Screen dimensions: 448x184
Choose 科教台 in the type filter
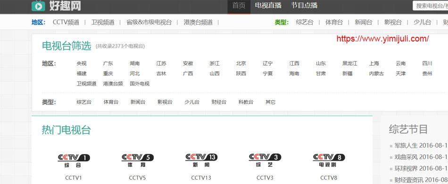246,102
